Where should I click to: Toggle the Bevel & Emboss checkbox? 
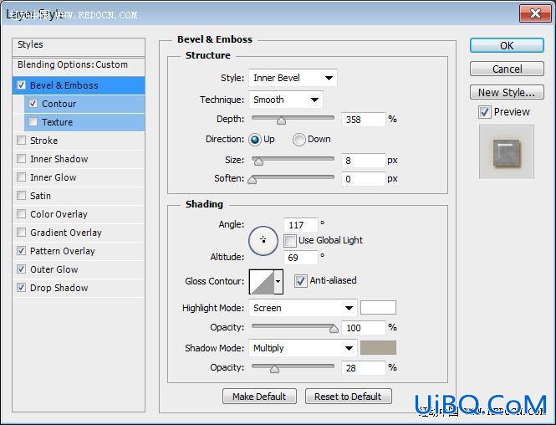21,85
